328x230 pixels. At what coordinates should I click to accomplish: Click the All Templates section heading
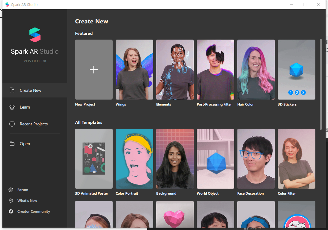pos(89,122)
